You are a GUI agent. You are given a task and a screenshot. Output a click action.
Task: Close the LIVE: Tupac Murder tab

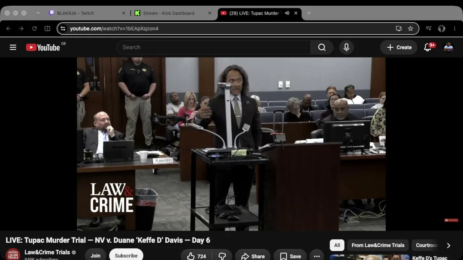pyautogui.click(x=296, y=13)
